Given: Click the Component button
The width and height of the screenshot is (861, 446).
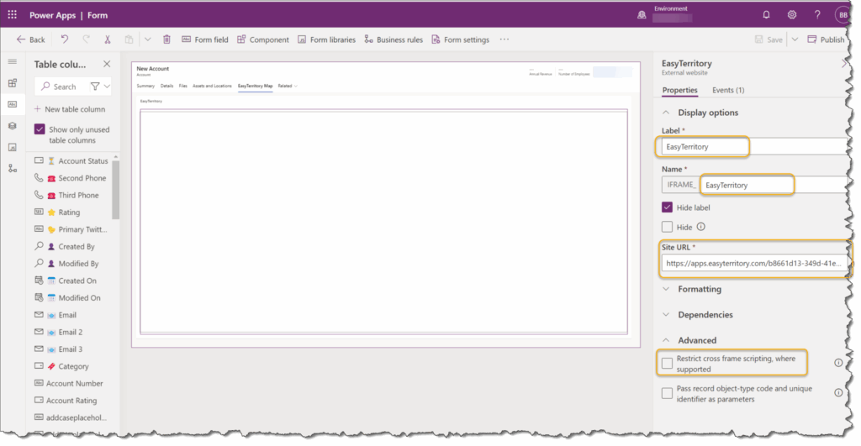Looking at the screenshot, I should [x=263, y=39].
